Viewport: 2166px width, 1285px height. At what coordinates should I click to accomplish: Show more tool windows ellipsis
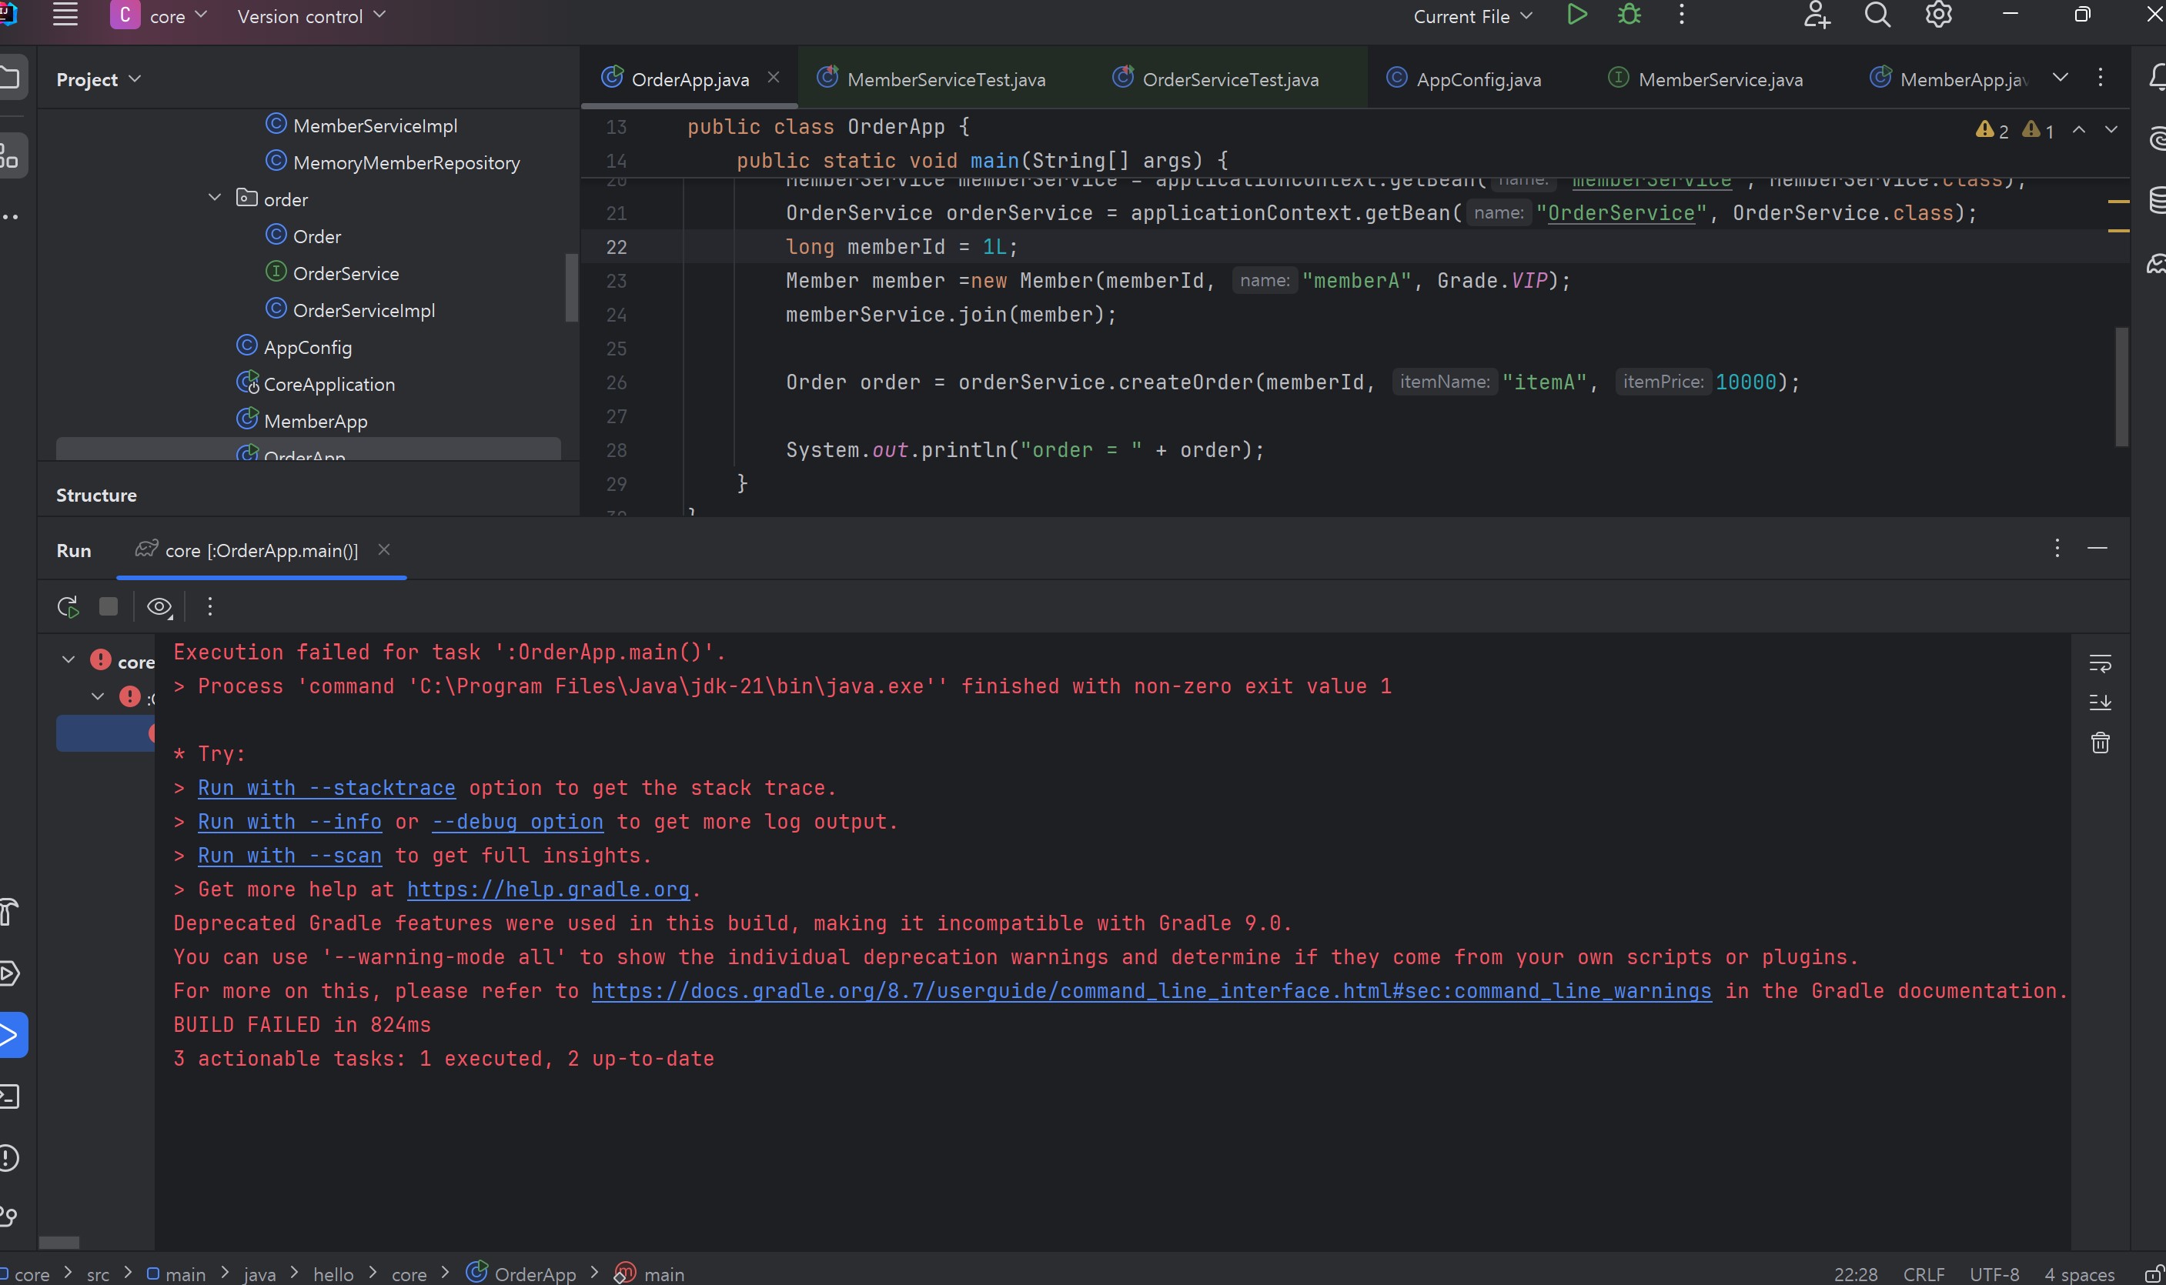tap(9, 216)
